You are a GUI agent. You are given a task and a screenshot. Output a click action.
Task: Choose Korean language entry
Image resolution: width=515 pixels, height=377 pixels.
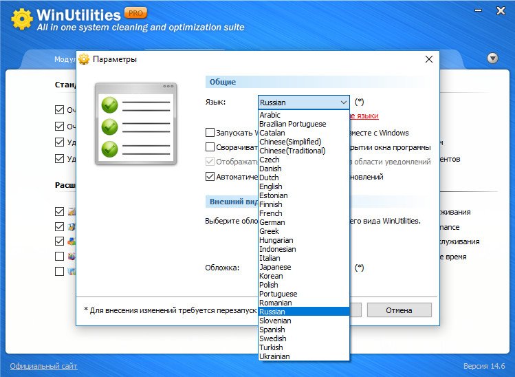[x=304, y=276]
